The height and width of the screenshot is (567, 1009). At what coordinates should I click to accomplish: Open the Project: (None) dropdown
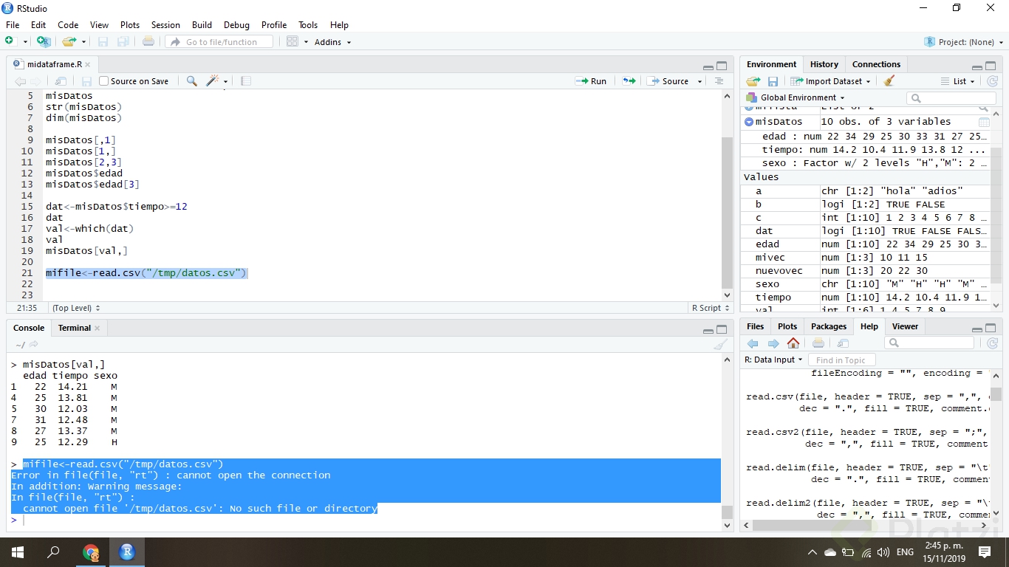(x=963, y=42)
